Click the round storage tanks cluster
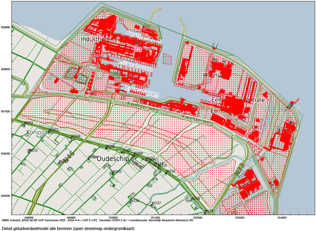Screen dimensions: 316x231 click(76, 76)
